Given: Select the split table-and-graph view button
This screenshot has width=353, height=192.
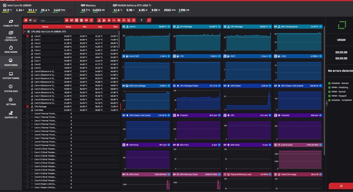Looking at the screenshot, I should 26,20.
